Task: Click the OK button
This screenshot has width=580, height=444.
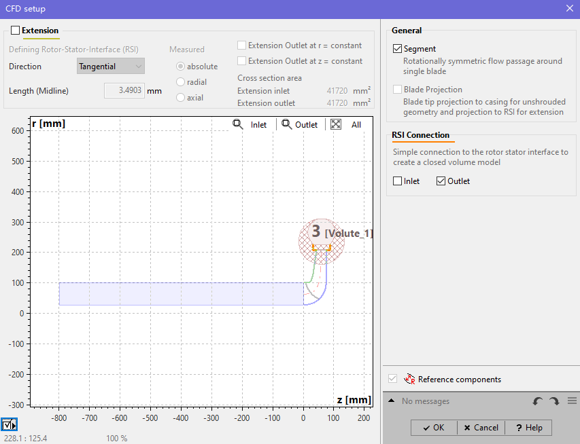Action: pyautogui.click(x=434, y=428)
